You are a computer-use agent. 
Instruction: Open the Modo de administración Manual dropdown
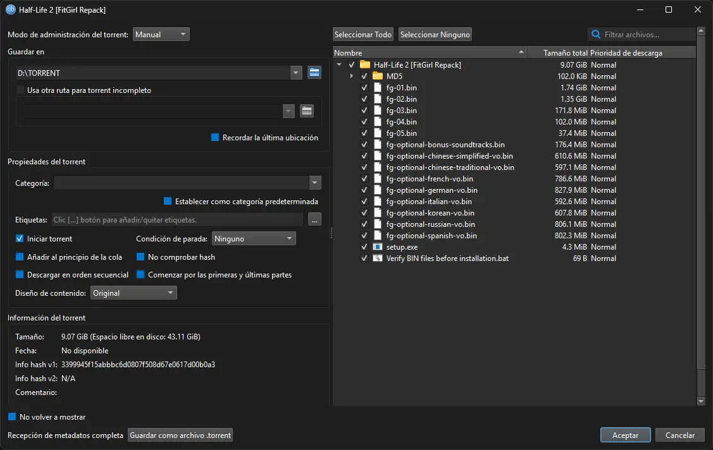161,35
